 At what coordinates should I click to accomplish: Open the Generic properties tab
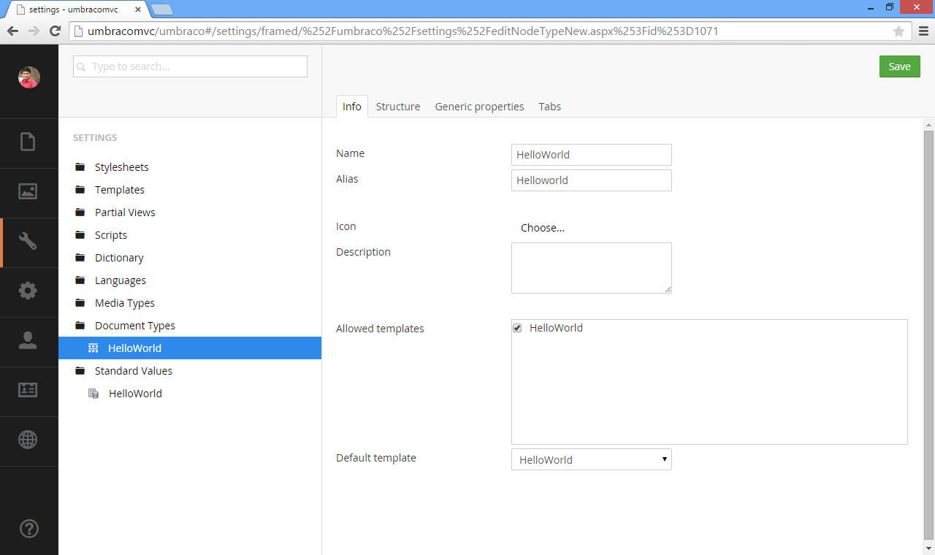(x=479, y=106)
